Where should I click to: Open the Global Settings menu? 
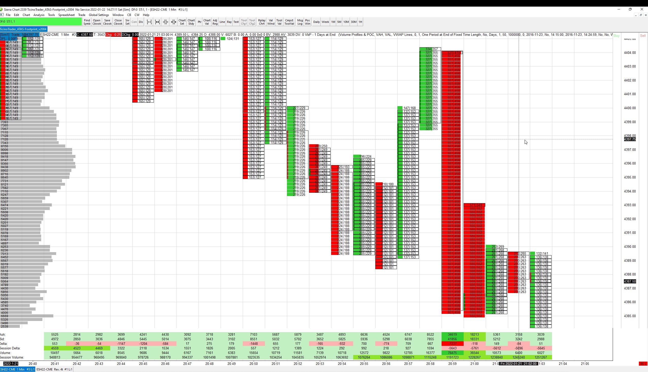pyautogui.click(x=99, y=15)
